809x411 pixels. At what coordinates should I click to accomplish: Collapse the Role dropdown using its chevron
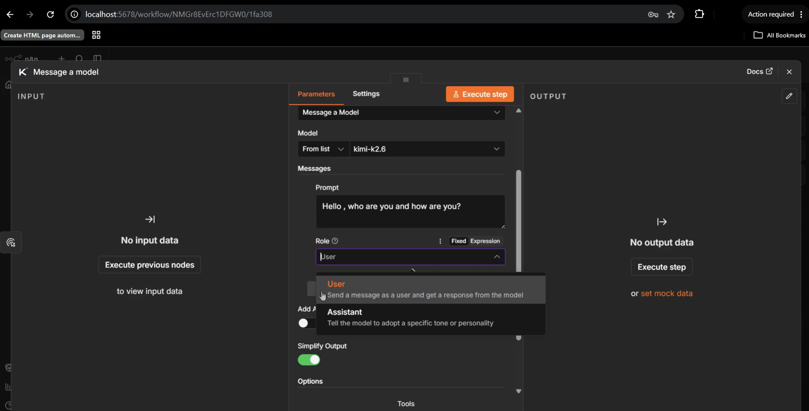(497, 257)
